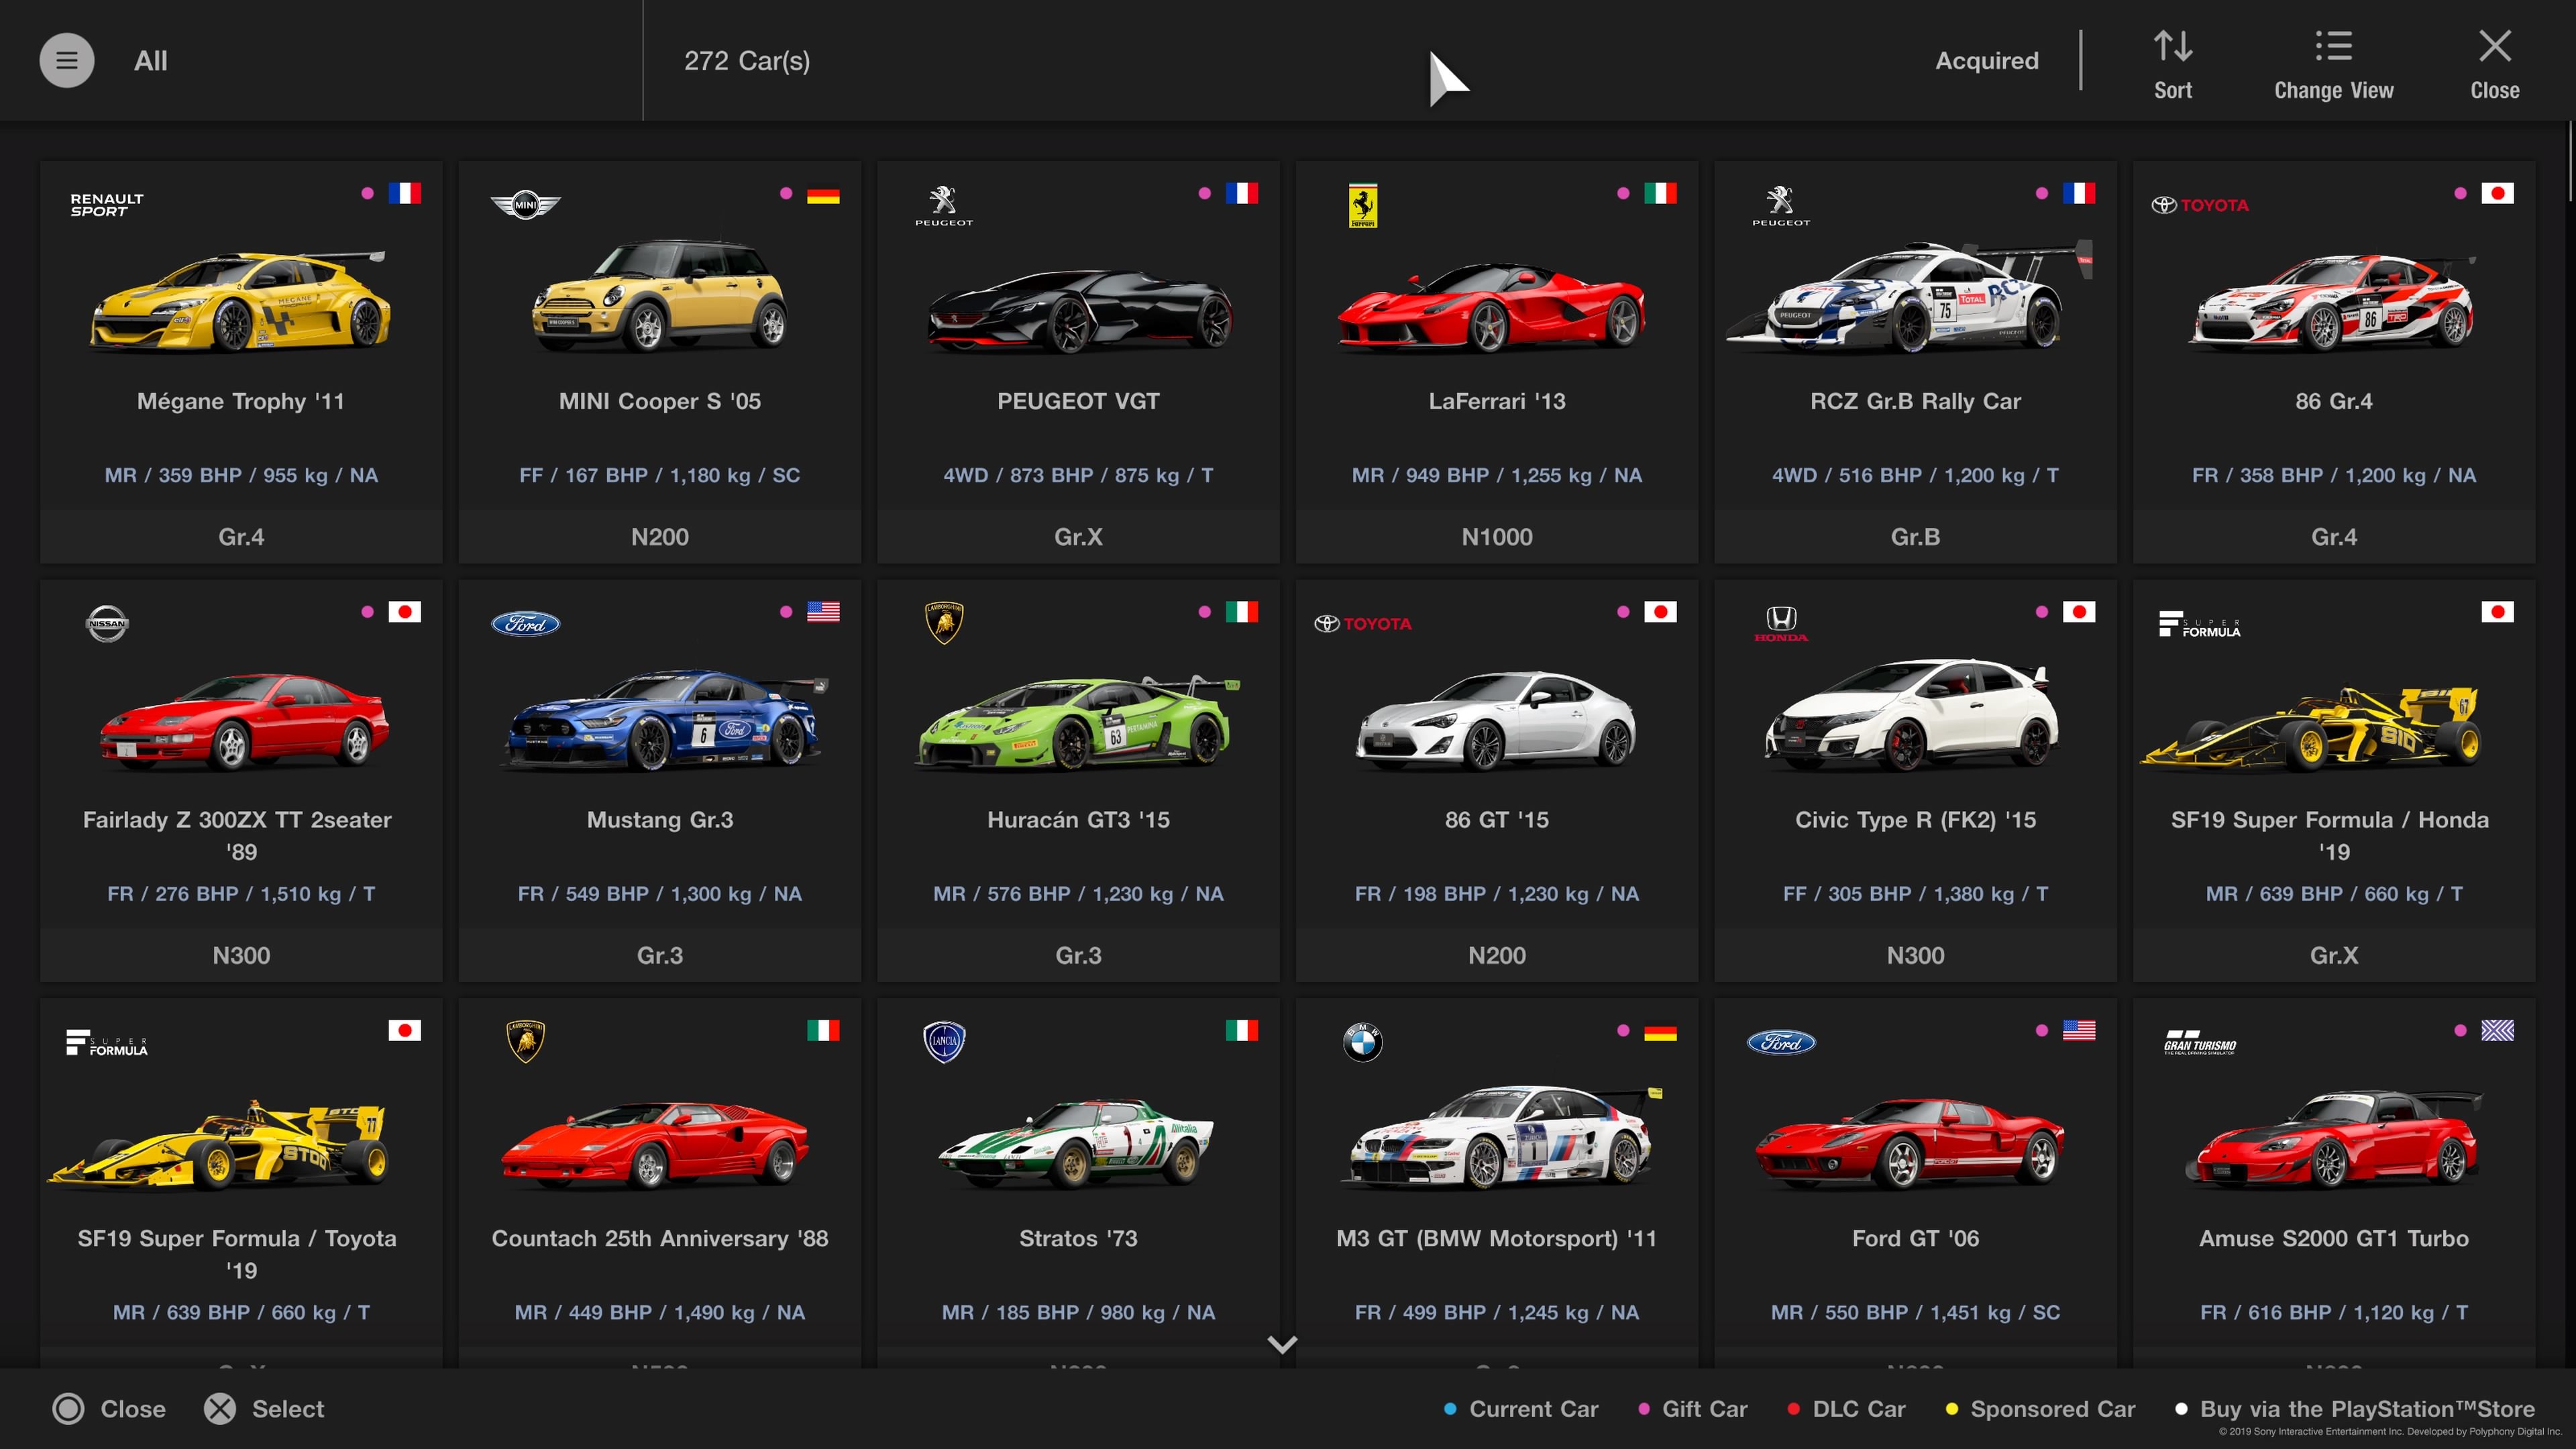Click the Toyota logo on 86 Gr.4 card
2576x1449 pixels.
pyautogui.click(x=2199, y=205)
